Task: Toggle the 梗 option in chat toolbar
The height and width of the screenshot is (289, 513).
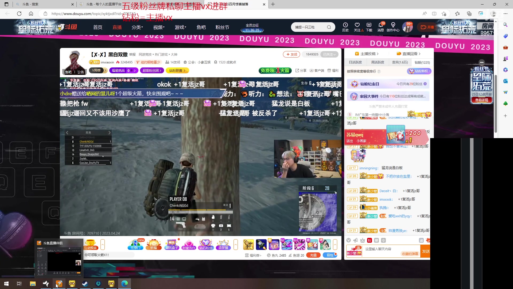Action: pos(377,240)
